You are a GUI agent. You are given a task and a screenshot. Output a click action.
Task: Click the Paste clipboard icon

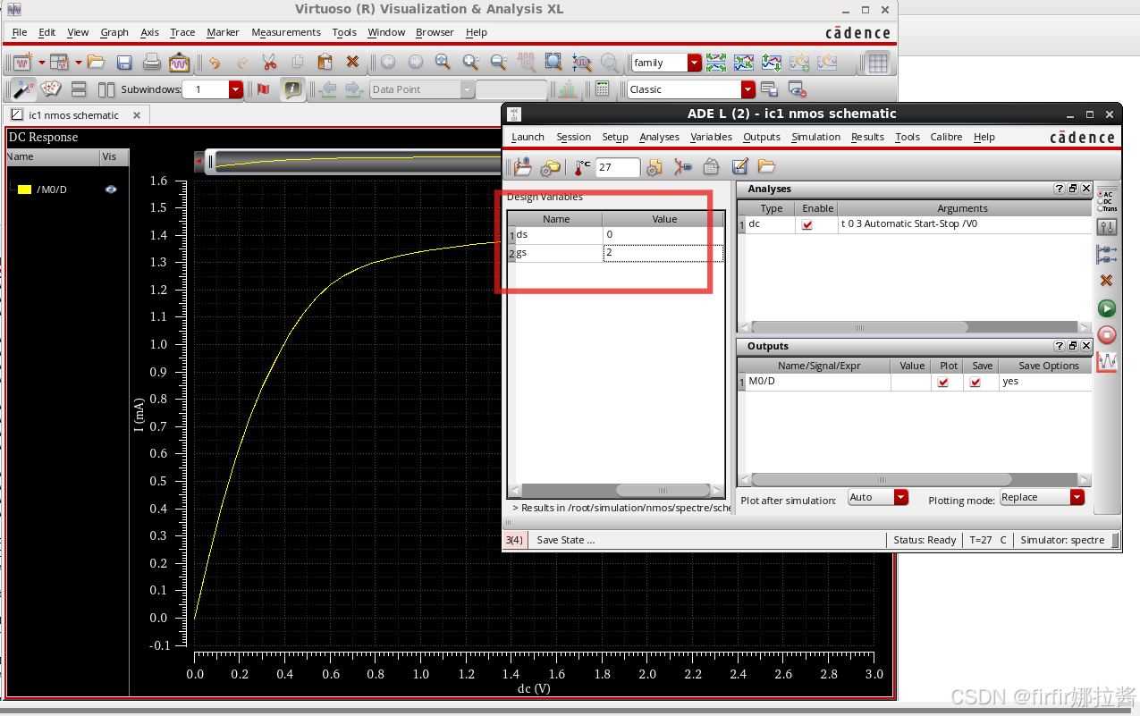pyautogui.click(x=325, y=63)
